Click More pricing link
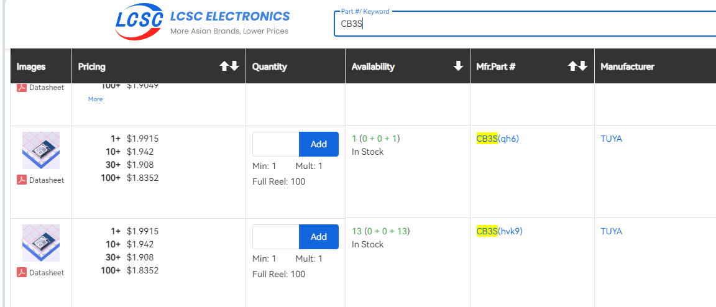 click(96, 99)
